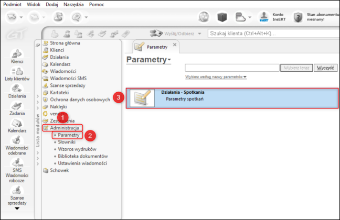Open Szanse sprzedaży shortcut in left bar
The height and width of the screenshot is (220, 340).
(x=17, y=195)
